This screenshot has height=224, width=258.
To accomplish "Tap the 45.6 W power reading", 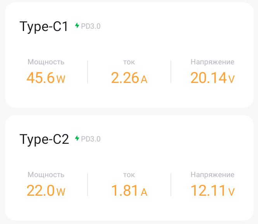I will point(46,78).
